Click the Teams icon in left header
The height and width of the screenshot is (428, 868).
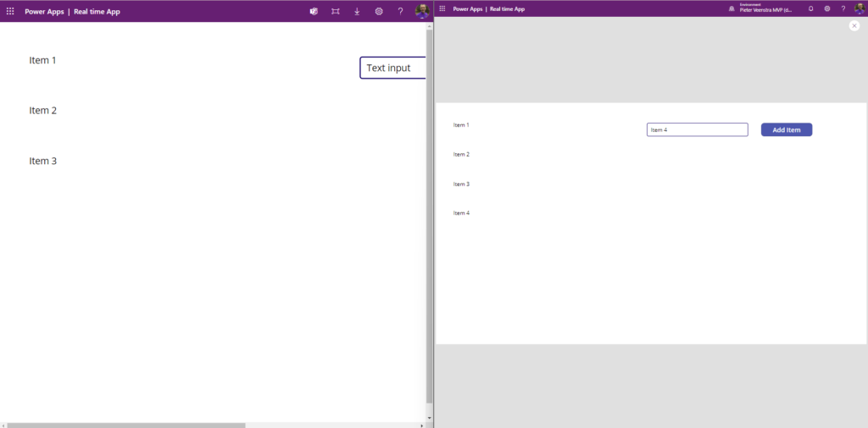pos(314,11)
